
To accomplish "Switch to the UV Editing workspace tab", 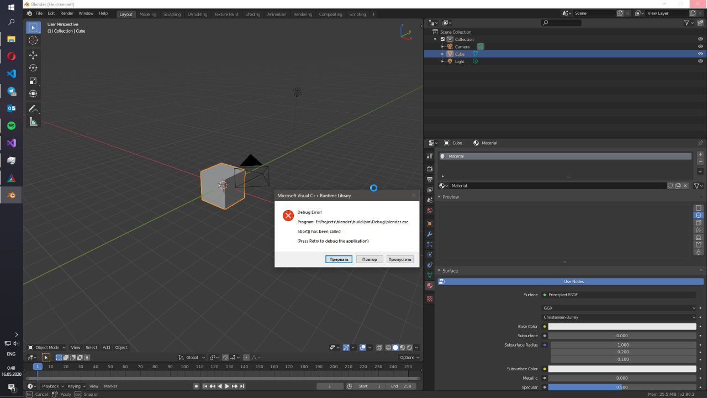I will pos(197,14).
